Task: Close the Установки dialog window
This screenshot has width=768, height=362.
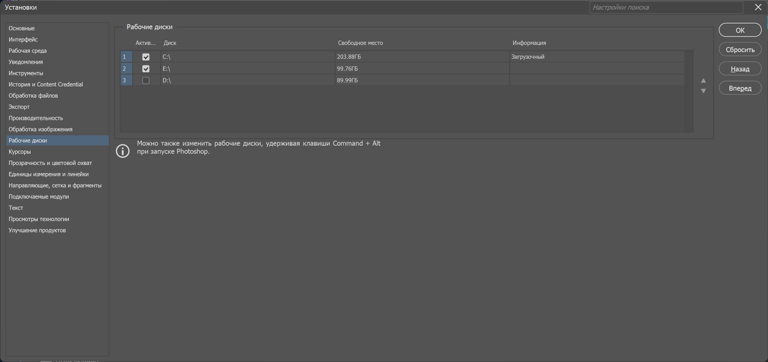Action: [x=757, y=7]
